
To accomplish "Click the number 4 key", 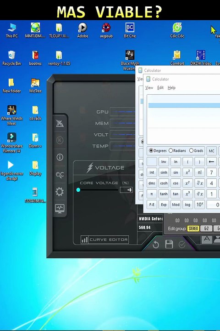I will (211, 183).
